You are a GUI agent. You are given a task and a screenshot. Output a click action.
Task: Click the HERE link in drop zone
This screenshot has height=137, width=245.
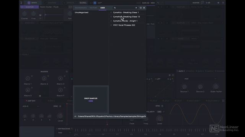pyautogui.click(x=91, y=101)
